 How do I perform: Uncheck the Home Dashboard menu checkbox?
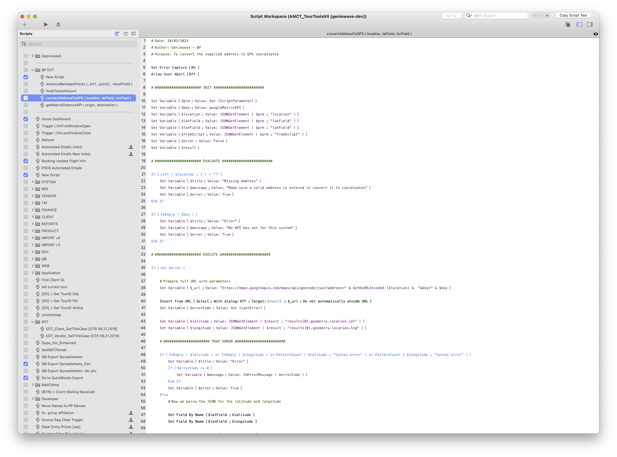click(x=26, y=119)
